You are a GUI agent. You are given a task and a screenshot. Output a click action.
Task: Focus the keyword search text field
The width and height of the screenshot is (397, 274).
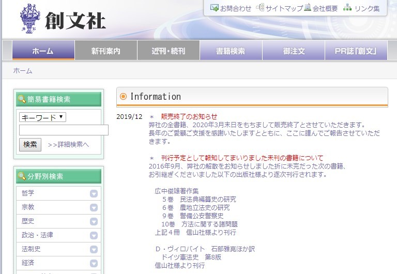tap(63, 130)
